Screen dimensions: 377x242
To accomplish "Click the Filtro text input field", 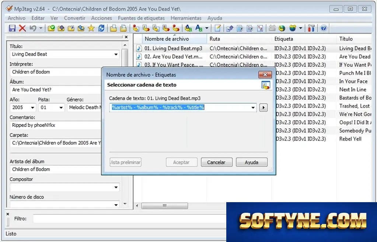I will tap(129, 219).
